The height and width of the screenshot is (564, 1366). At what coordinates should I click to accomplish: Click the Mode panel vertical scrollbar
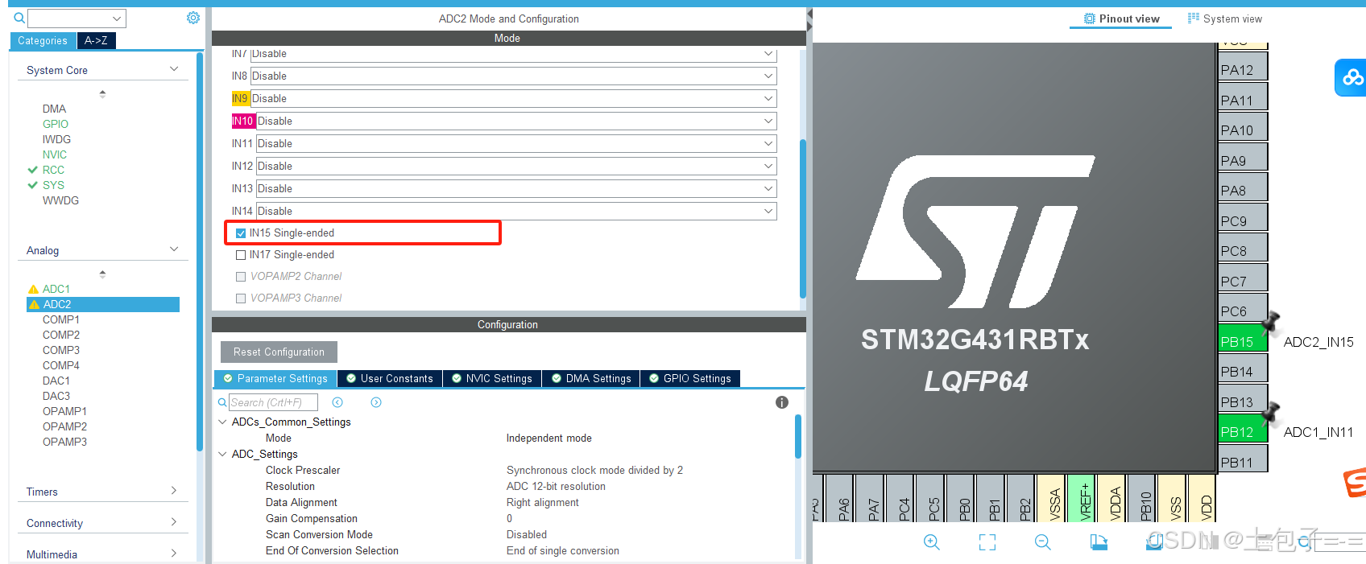(802, 219)
